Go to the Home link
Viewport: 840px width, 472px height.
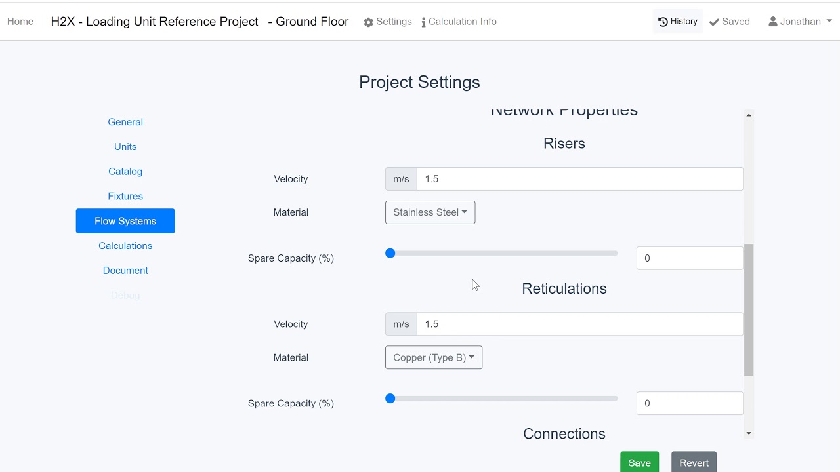(20, 22)
